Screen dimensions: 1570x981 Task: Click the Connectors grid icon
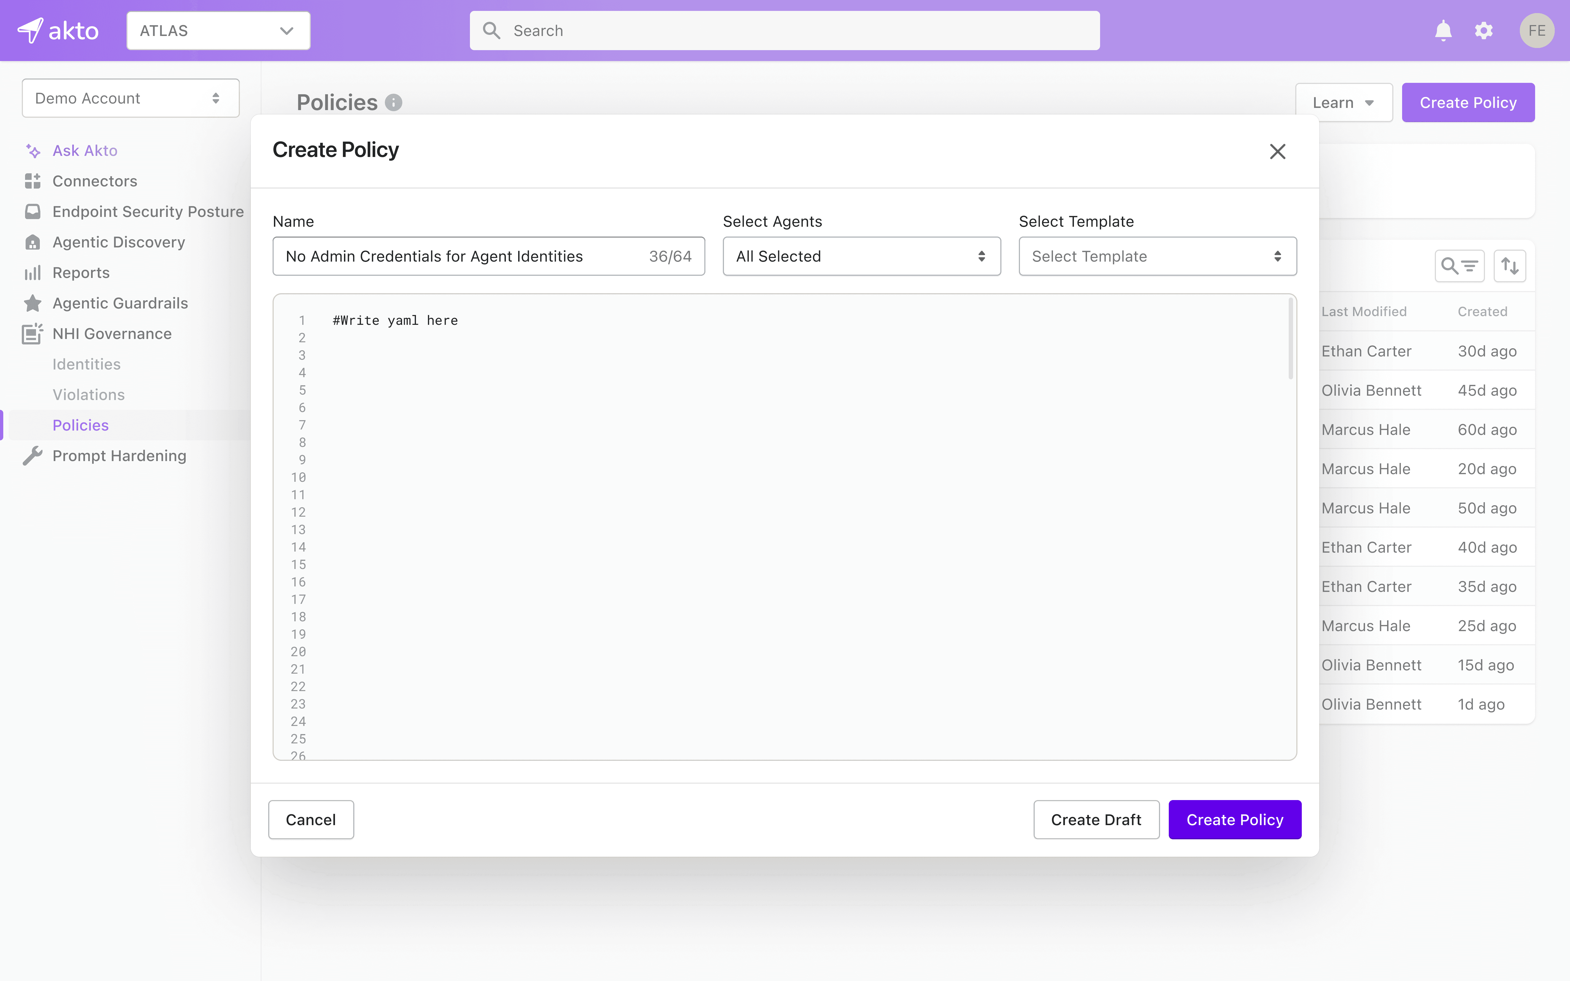(x=32, y=181)
